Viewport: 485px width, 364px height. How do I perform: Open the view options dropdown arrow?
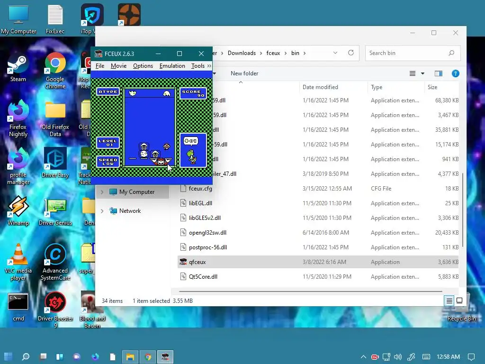click(x=422, y=73)
